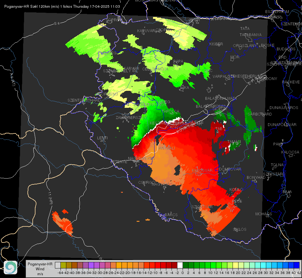Click the PECS city label

point(237,201)
